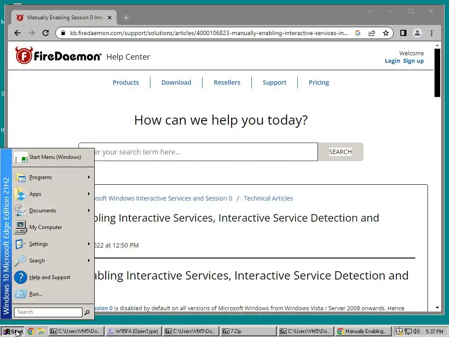Click Start menu search magnifier icon

(87, 312)
